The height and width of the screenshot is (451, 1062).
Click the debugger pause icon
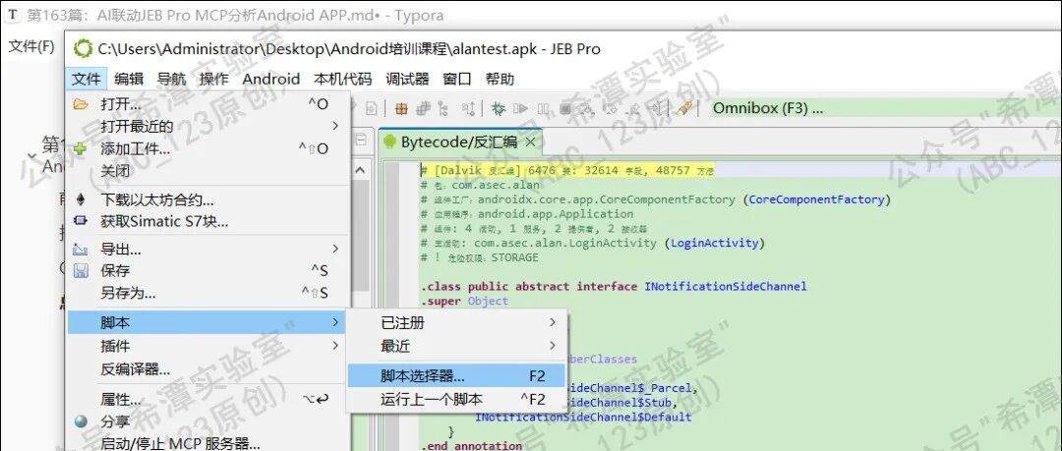[x=543, y=108]
